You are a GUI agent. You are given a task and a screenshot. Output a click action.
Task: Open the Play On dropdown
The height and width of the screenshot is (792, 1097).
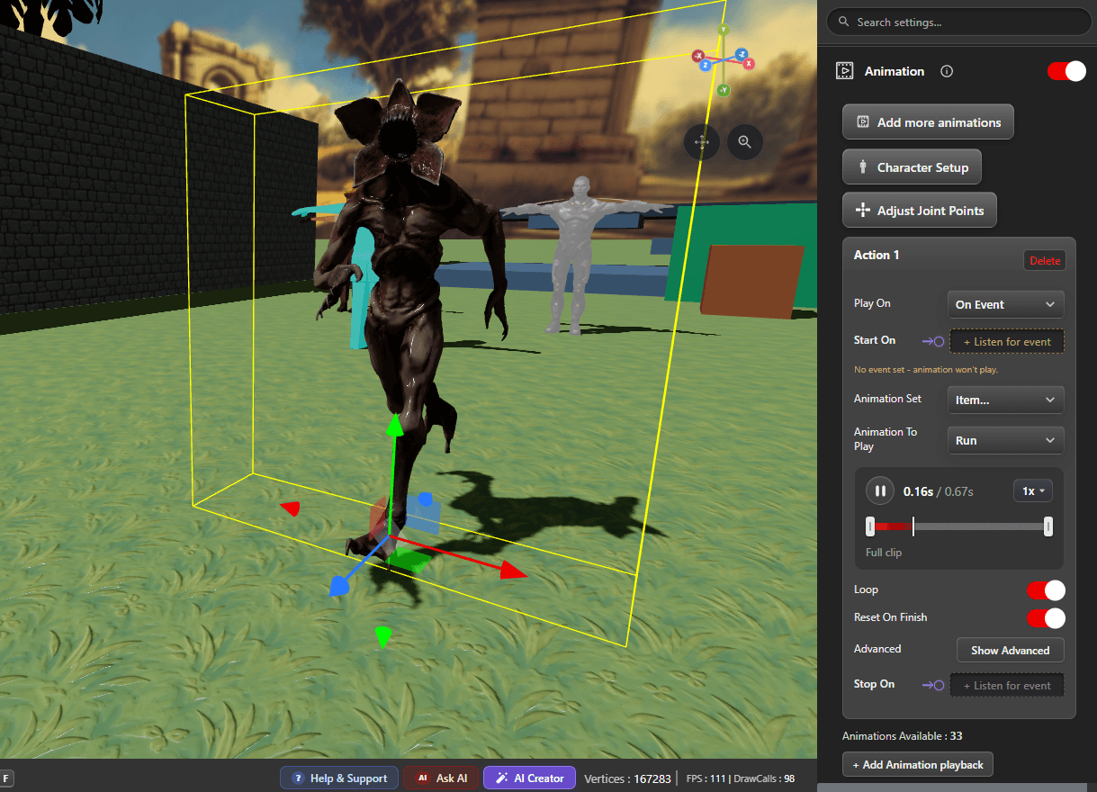click(x=1005, y=304)
